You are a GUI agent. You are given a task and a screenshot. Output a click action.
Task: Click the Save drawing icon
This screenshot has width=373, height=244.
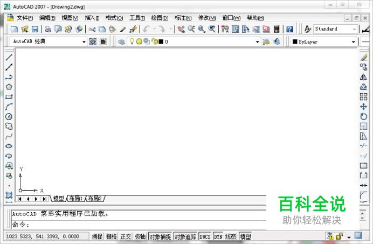35,29
